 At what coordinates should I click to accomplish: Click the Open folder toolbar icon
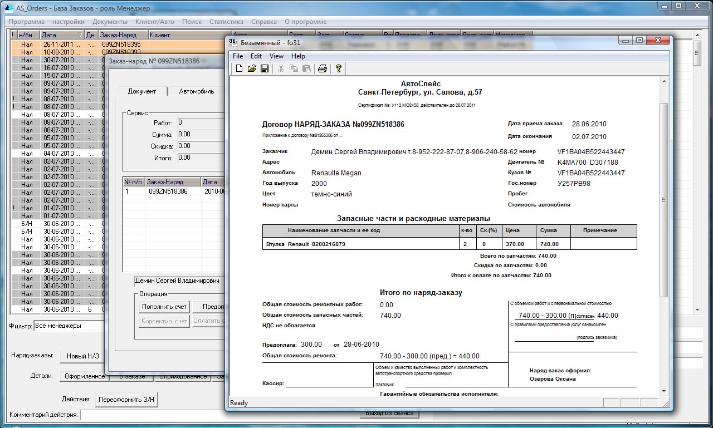click(252, 68)
